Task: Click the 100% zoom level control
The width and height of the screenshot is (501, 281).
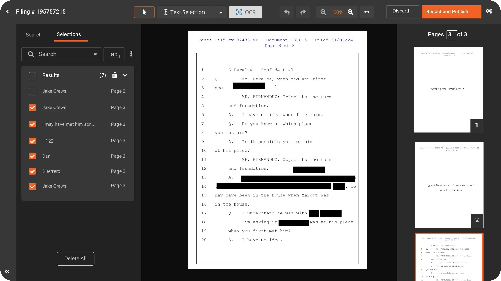Action: coord(337,12)
